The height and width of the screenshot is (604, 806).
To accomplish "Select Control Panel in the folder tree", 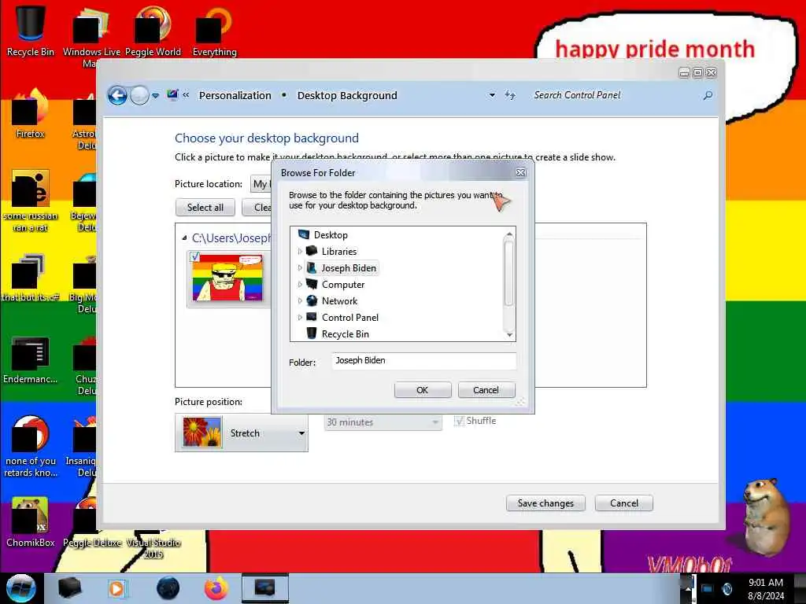I will click(x=350, y=318).
